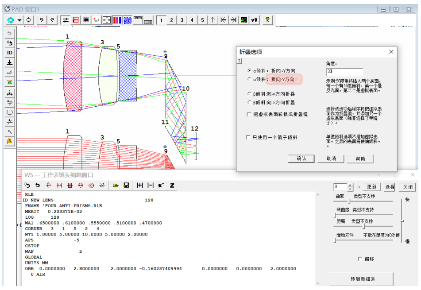Click the pointer arrow icon in left sidebar
This screenshot has height=290, width=421.
click(10, 131)
